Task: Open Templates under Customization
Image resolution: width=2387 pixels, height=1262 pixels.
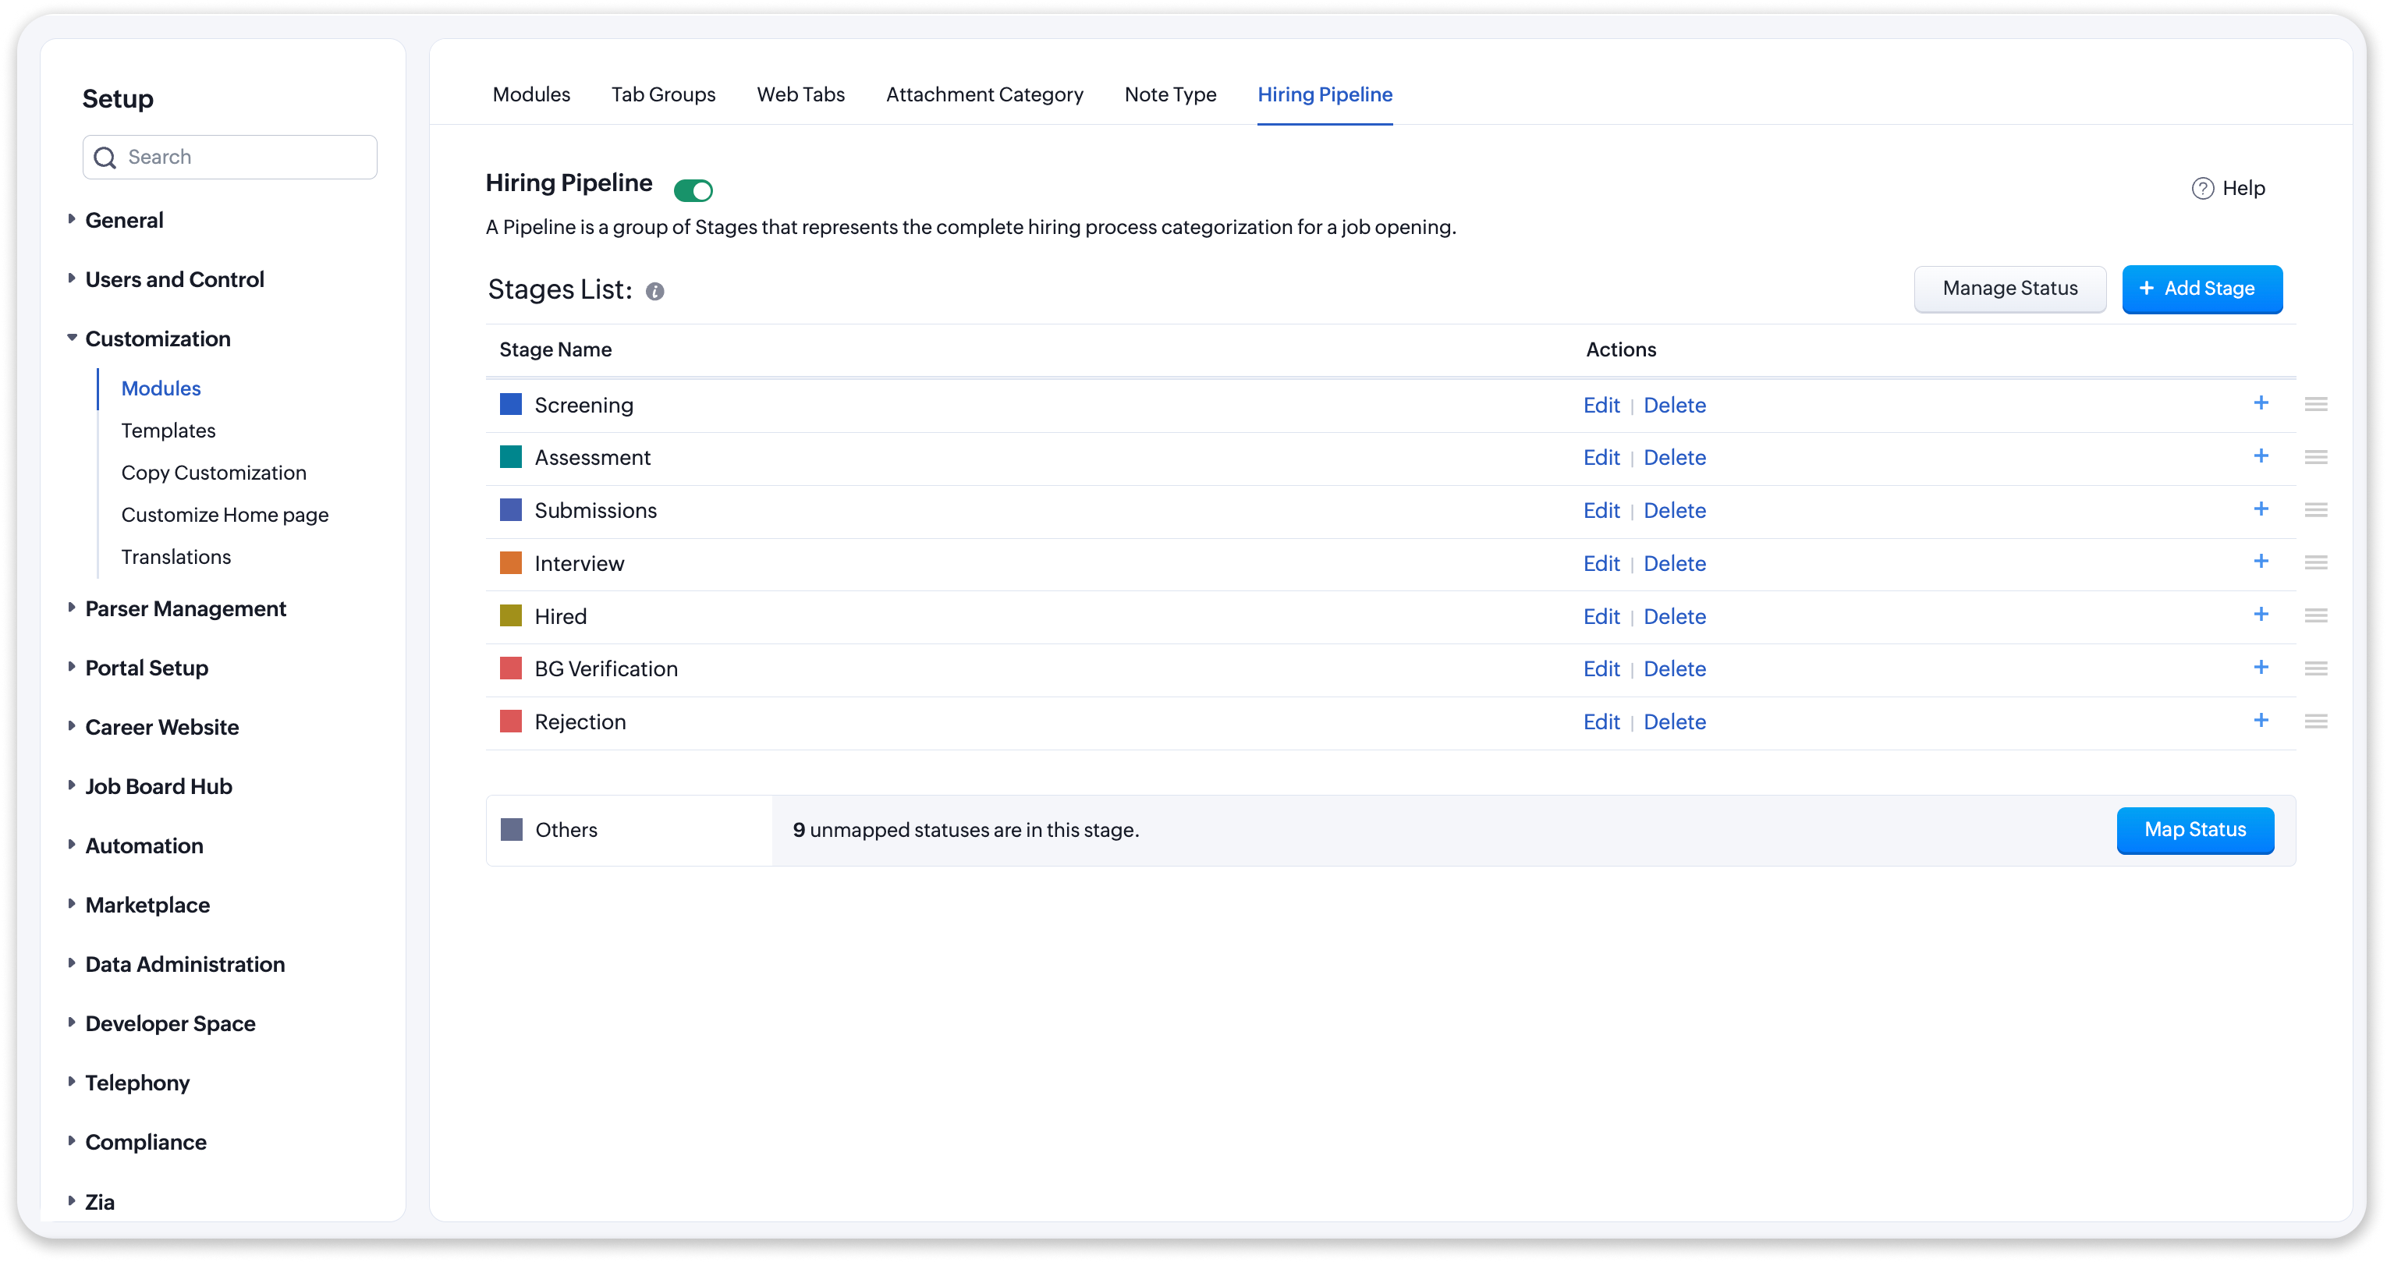Action: pyautogui.click(x=168, y=431)
